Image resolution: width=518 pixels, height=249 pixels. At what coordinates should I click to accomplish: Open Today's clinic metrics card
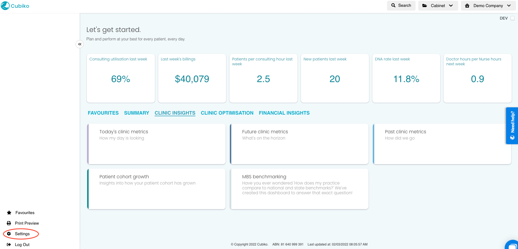[x=157, y=144]
